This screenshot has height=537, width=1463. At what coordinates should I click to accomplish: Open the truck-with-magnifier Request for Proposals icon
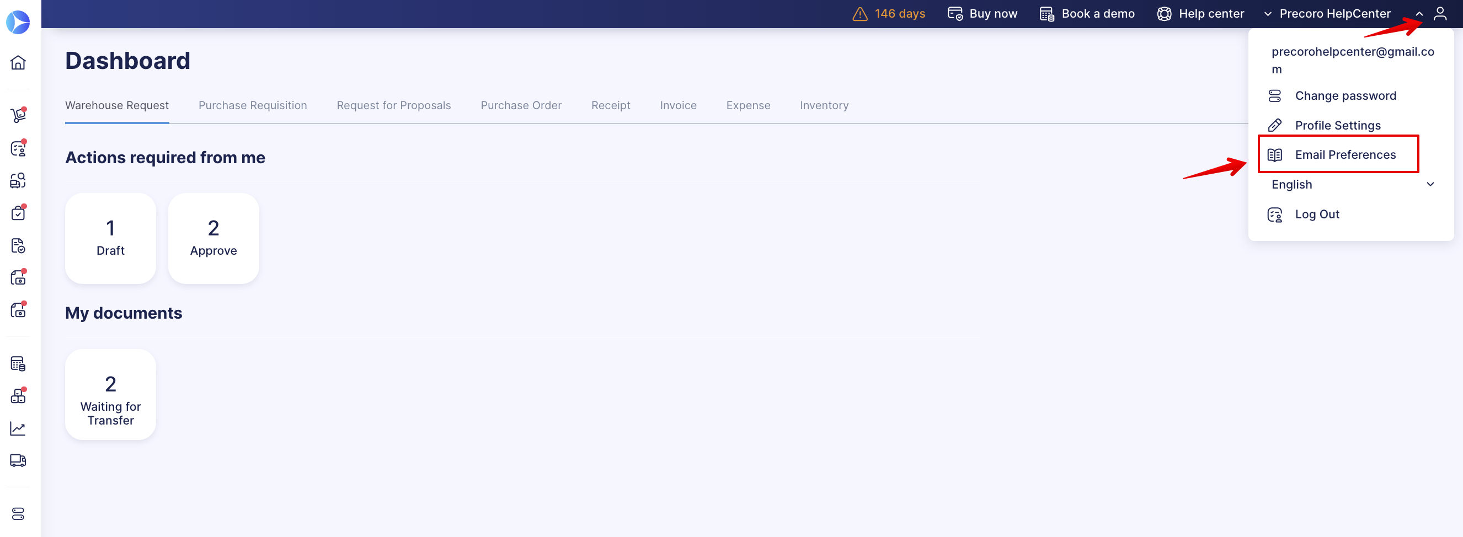coord(18,180)
